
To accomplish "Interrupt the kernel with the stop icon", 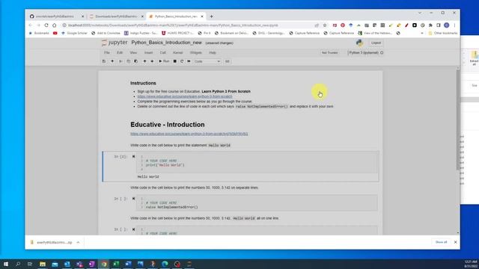I will pyautogui.click(x=174, y=61).
